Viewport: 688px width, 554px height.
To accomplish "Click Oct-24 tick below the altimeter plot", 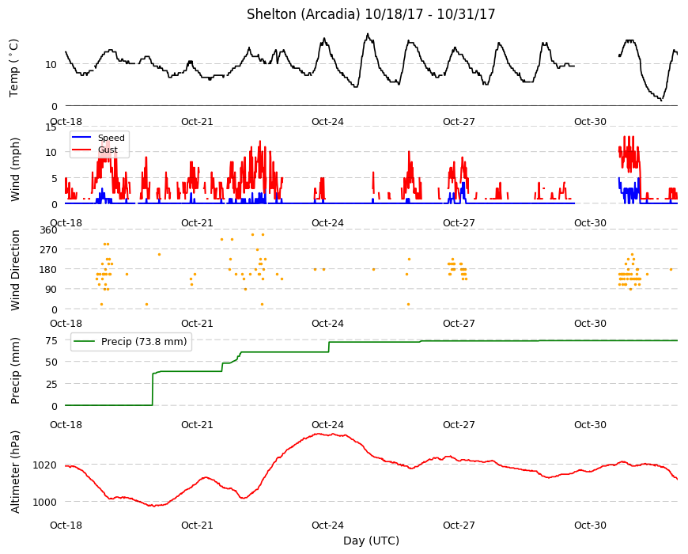I will [x=327, y=525].
